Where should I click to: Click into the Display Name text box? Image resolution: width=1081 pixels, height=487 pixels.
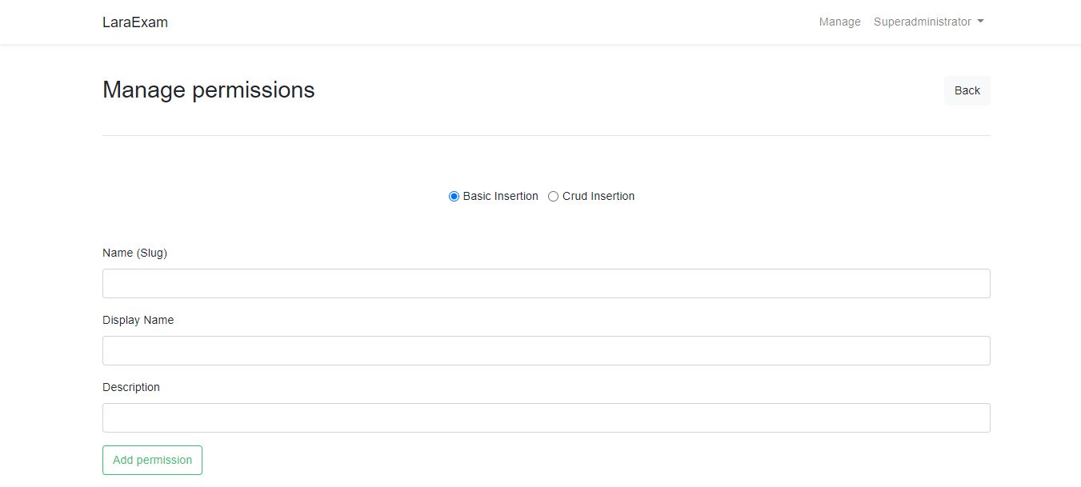tap(546, 351)
